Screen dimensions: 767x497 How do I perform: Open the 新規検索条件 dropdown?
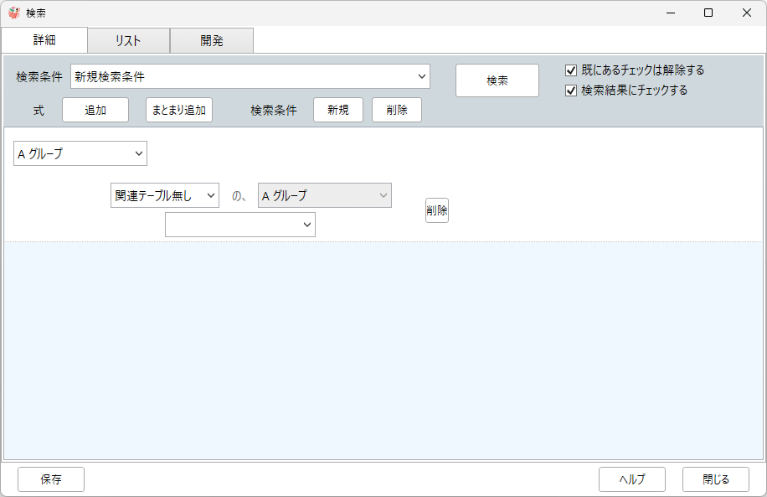[250, 76]
